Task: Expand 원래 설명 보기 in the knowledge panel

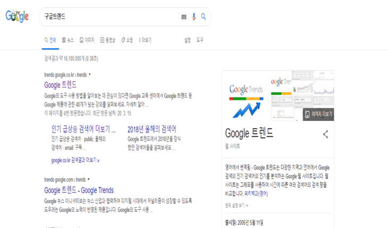Action: coord(237,205)
